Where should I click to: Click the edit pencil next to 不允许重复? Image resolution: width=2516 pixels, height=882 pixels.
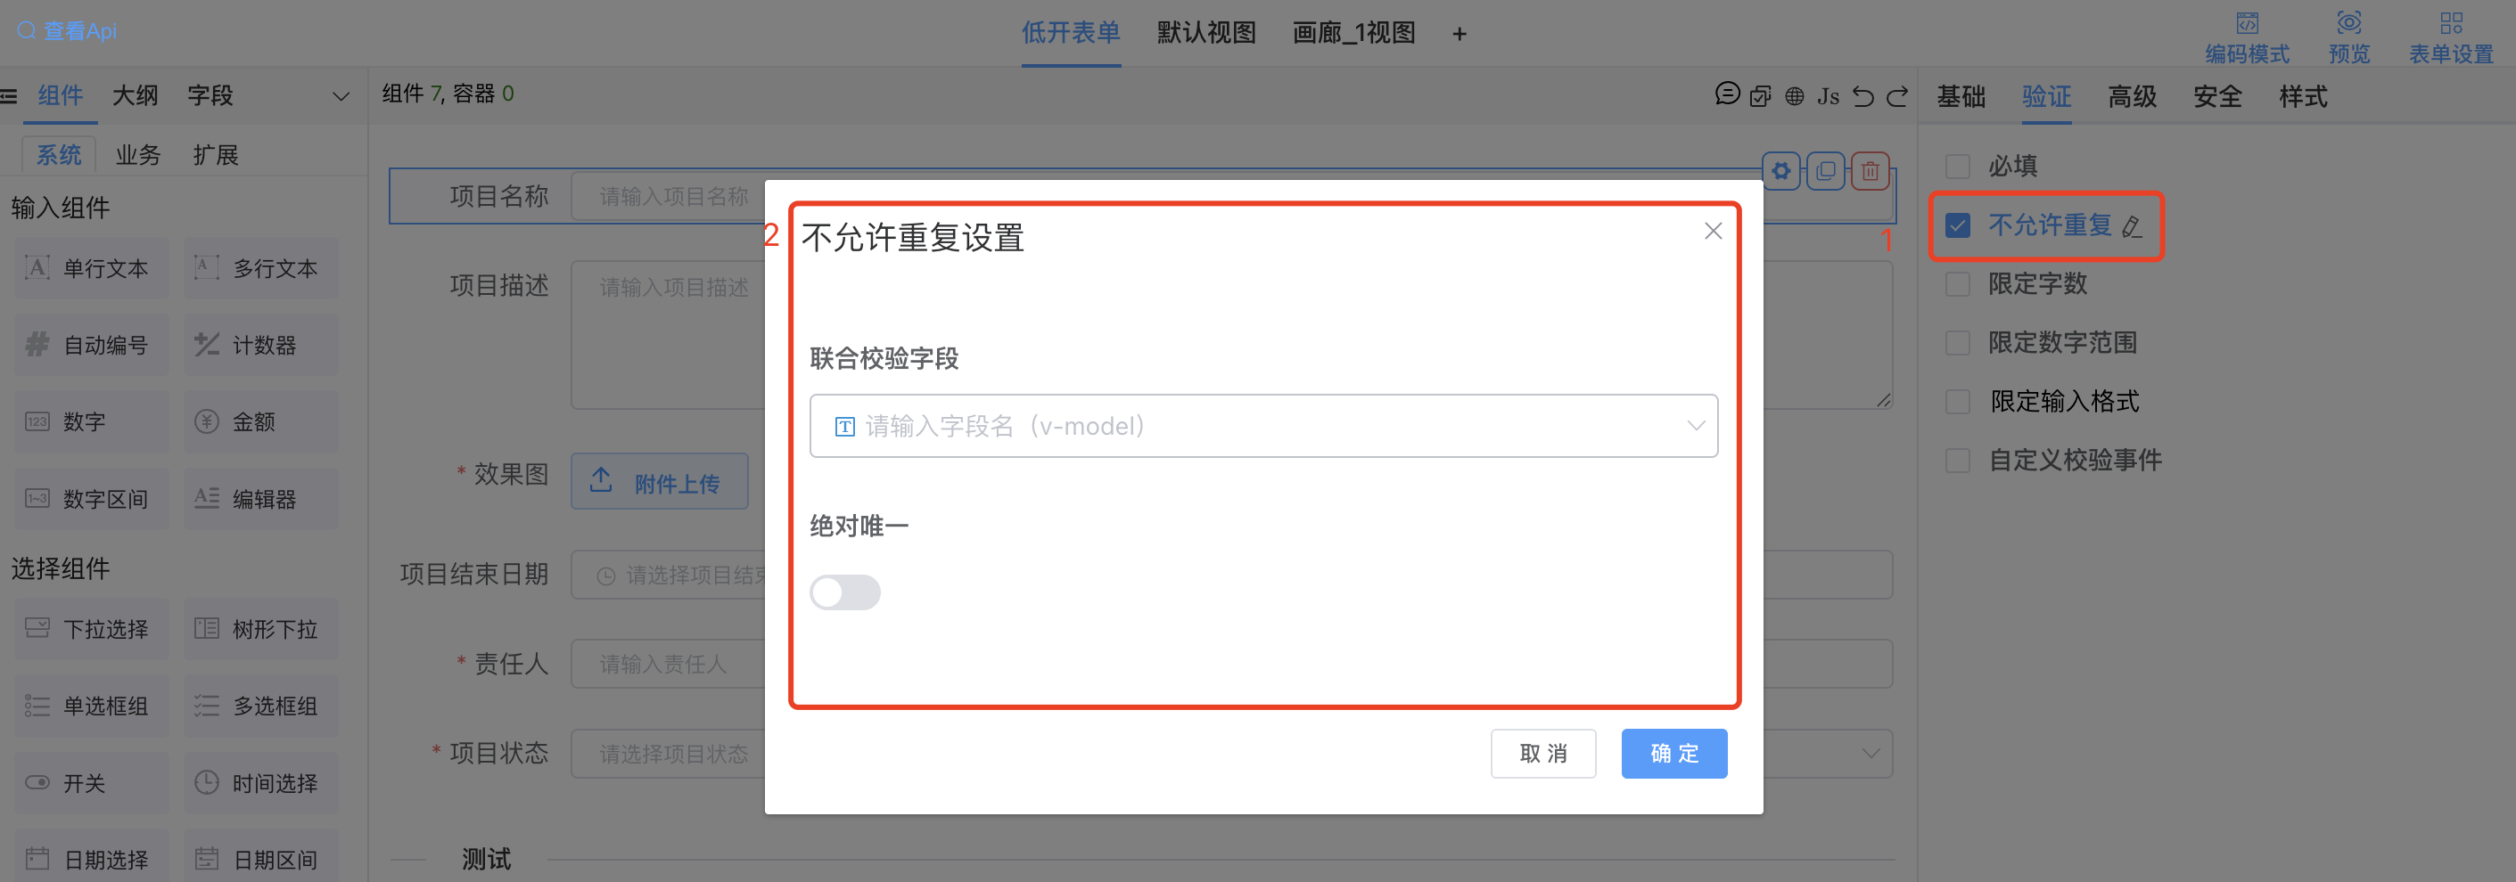pos(2132,226)
